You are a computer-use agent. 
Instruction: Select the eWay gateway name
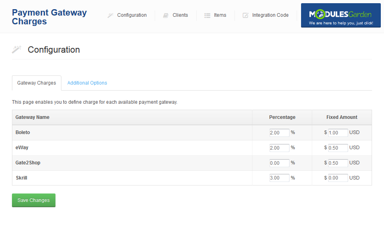pyautogui.click(x=22, y=148)
